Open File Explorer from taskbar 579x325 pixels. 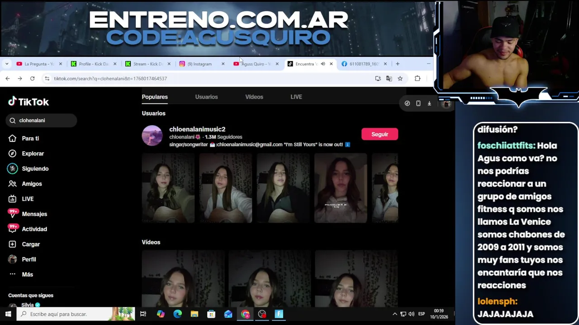195,314
